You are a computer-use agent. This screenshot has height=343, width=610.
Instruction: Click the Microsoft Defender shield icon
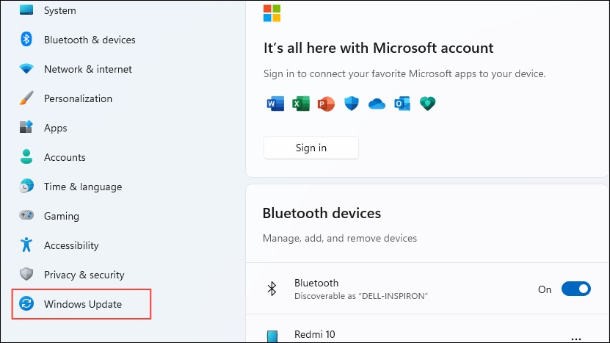coord(352,104)
